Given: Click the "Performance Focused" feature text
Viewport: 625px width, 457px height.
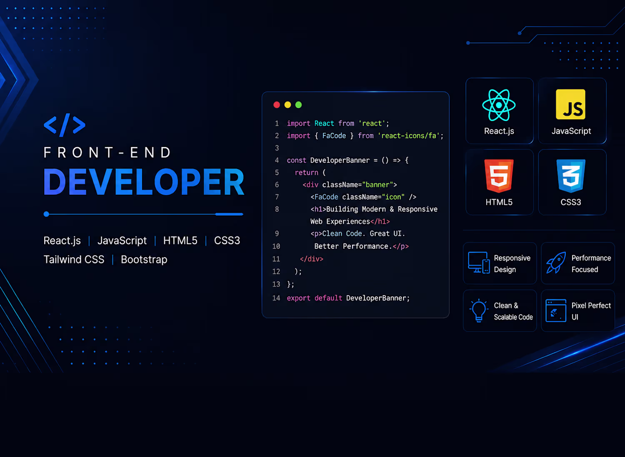Looking at the screenshot, I should 591,264.
